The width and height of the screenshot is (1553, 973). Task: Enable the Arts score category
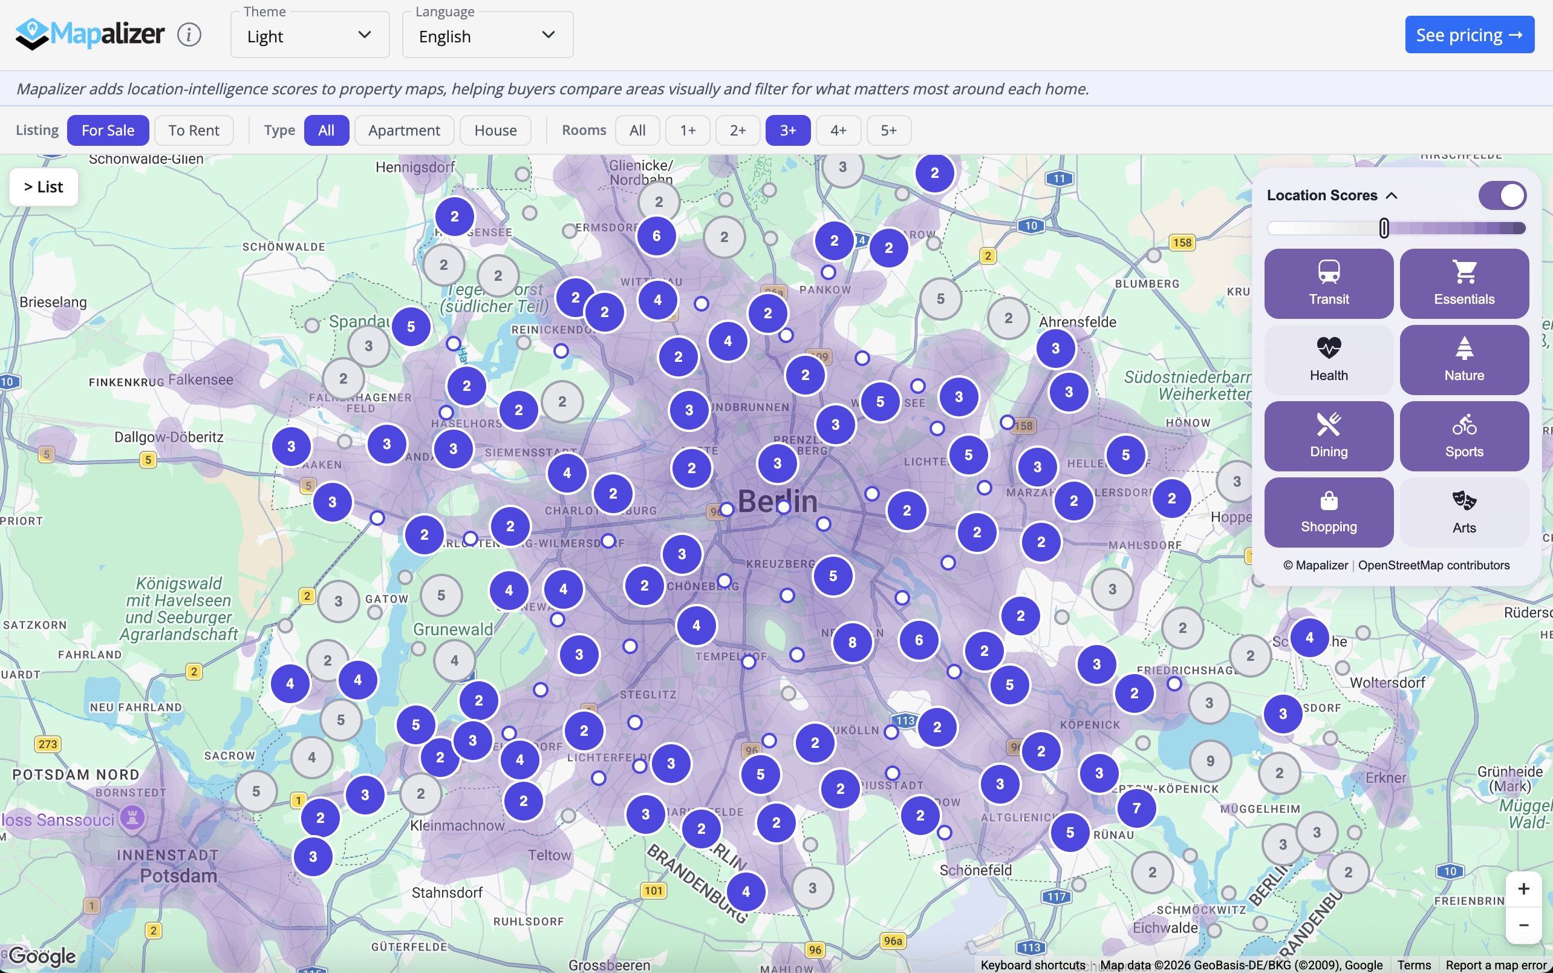click(1464, 513)
